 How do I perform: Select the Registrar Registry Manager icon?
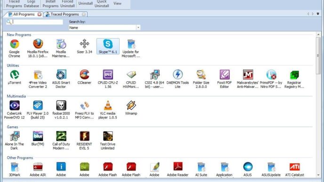tap(294, 75)
